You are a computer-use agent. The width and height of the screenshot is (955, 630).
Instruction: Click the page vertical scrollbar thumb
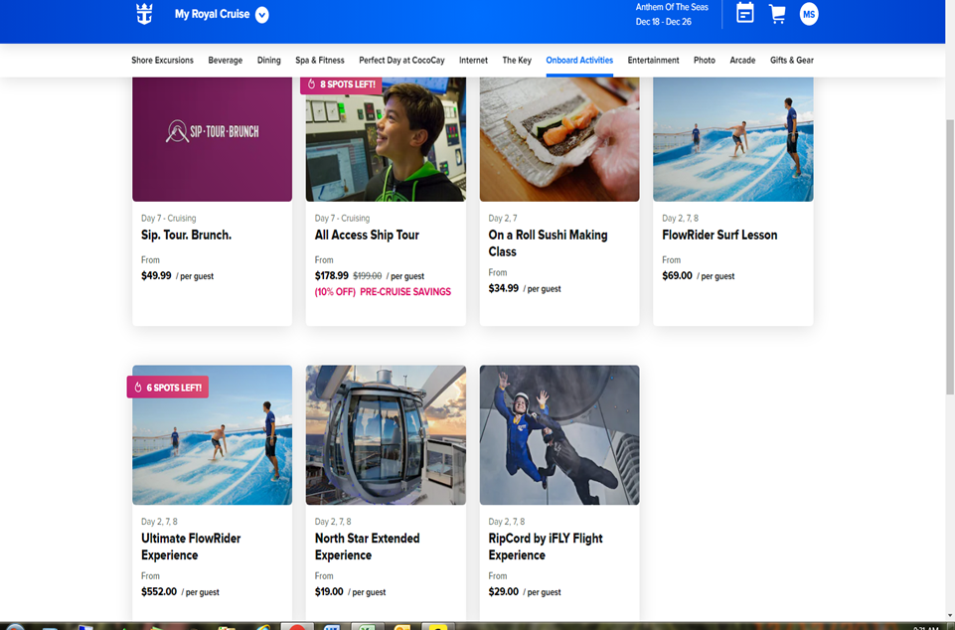[949, 257]
